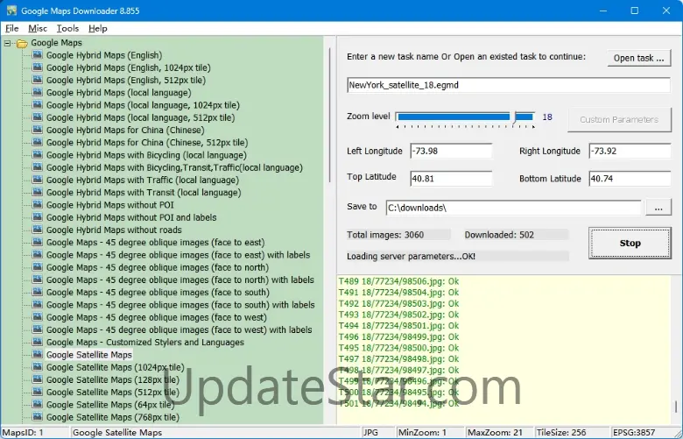Select the highlighted Google Satellite Maps row

88,355
